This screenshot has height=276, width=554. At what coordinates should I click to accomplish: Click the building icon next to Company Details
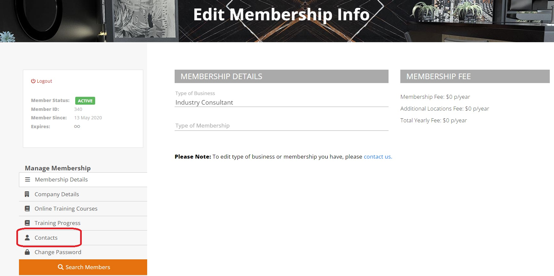pos(27,194)
